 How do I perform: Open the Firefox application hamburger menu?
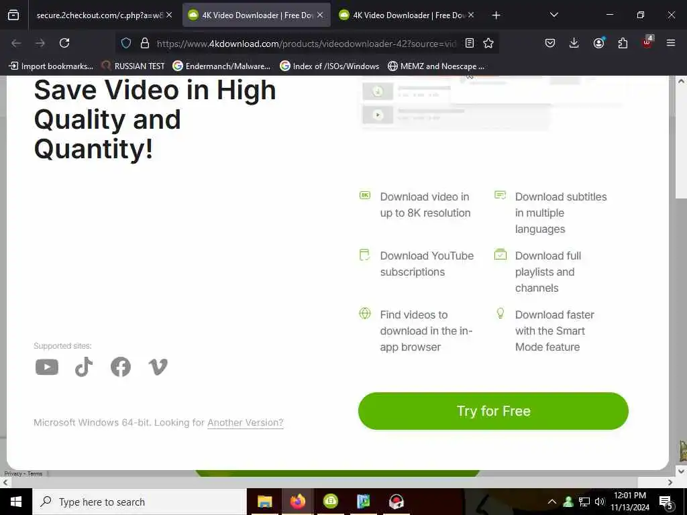click(671, 43)
